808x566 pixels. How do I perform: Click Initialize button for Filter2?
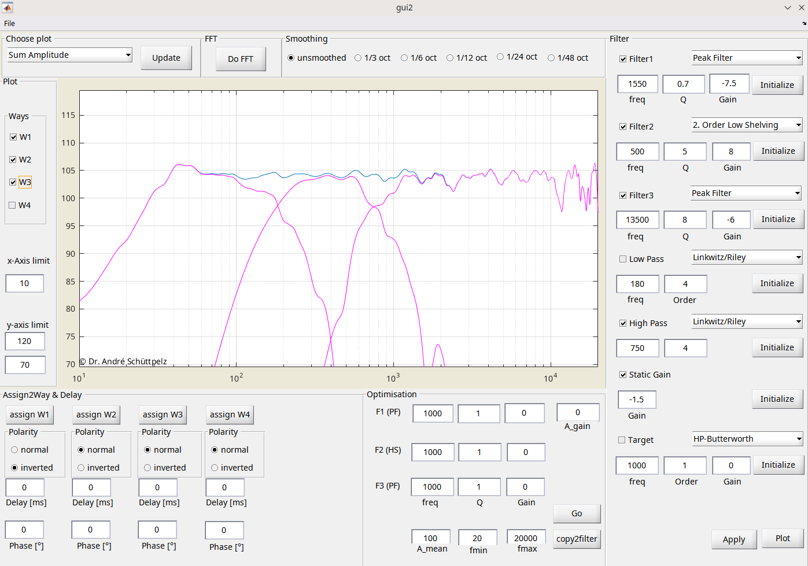click(x=778, y=151)
